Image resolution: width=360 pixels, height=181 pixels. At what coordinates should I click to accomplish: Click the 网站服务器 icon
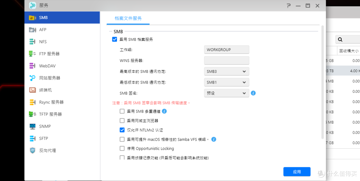pos(32,78)
